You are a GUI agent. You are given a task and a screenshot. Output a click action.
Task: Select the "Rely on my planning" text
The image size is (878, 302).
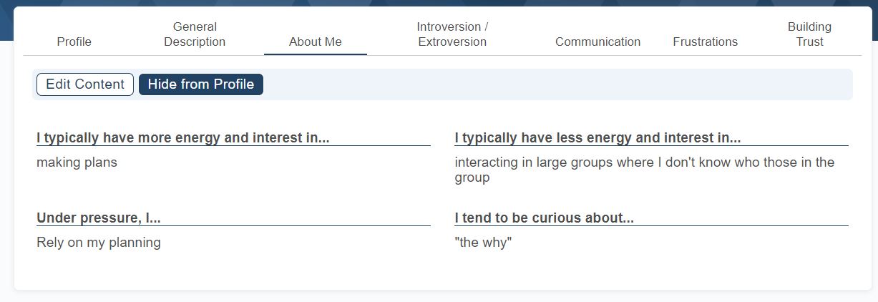coord(99,243)
